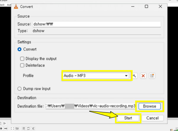Close the Convert dialog
Viewport: 178px width, 131px height.
click(160, 7)
